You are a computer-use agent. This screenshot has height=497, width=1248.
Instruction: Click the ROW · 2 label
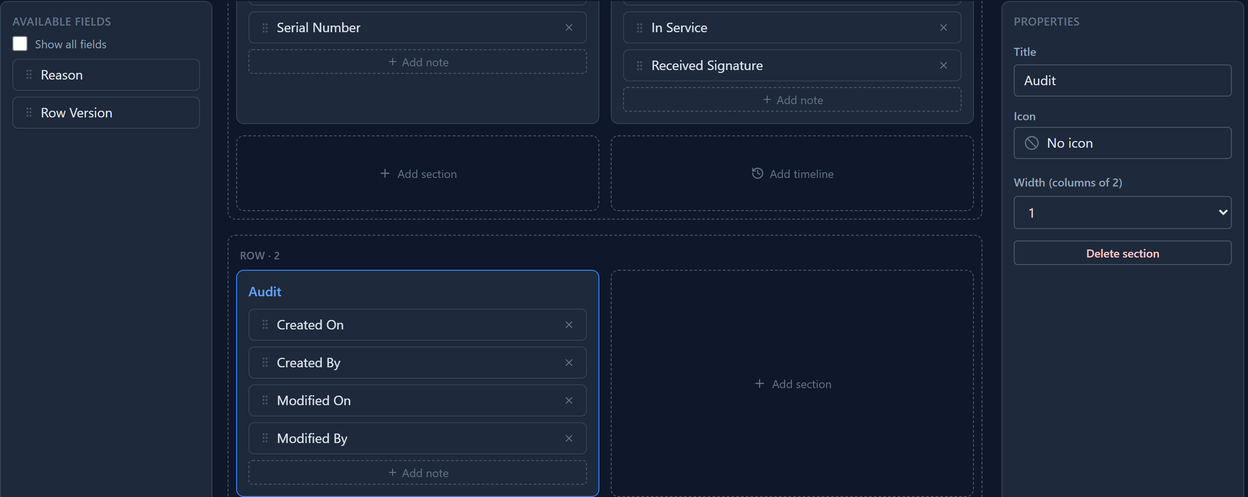pyautogui.click(x=260, y=255)
